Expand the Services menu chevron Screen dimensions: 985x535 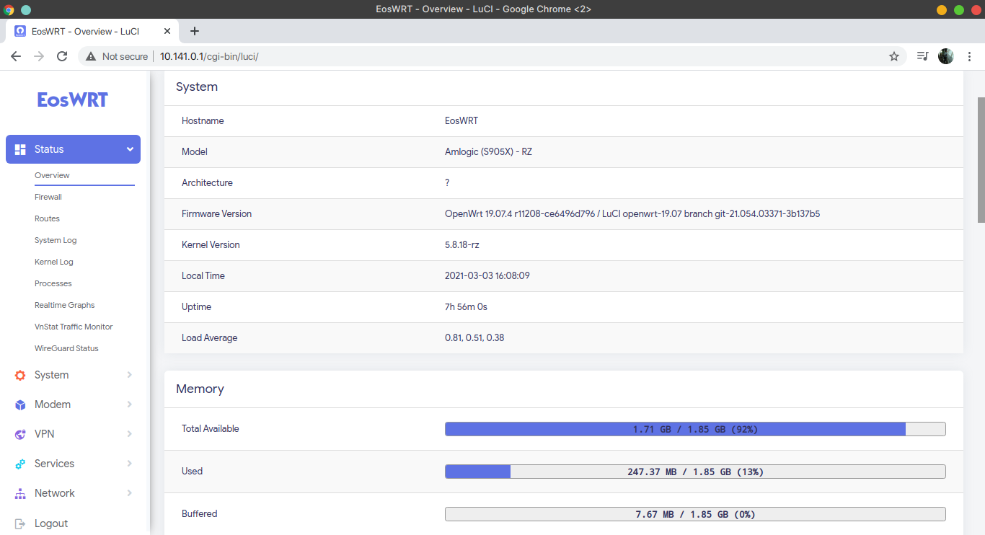[x=130, y=464]
